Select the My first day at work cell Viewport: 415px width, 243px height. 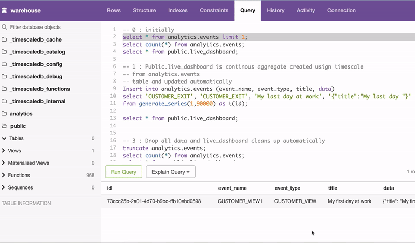click(350, 201)
